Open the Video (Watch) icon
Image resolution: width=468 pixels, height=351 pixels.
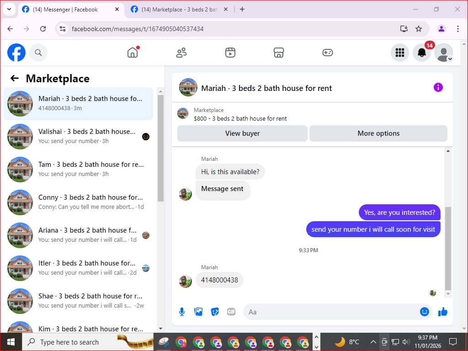pyautogui.click(x=230, y=53)
